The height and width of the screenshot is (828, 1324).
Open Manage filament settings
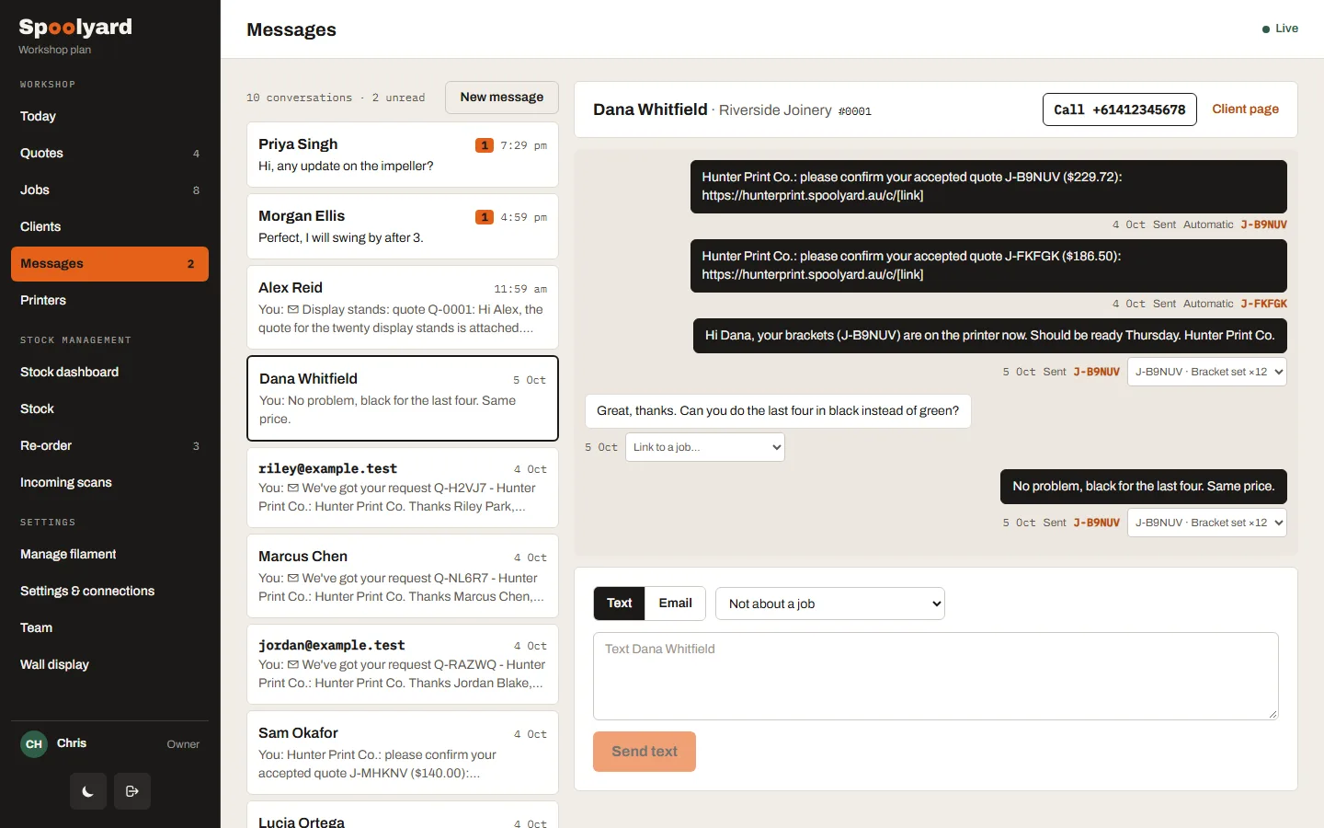(109, 554)
